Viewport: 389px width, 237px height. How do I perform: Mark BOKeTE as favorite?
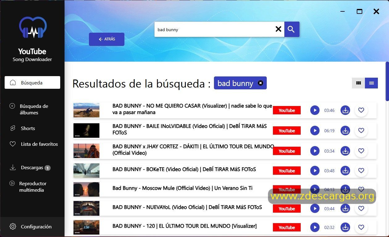tap(361, 170)
